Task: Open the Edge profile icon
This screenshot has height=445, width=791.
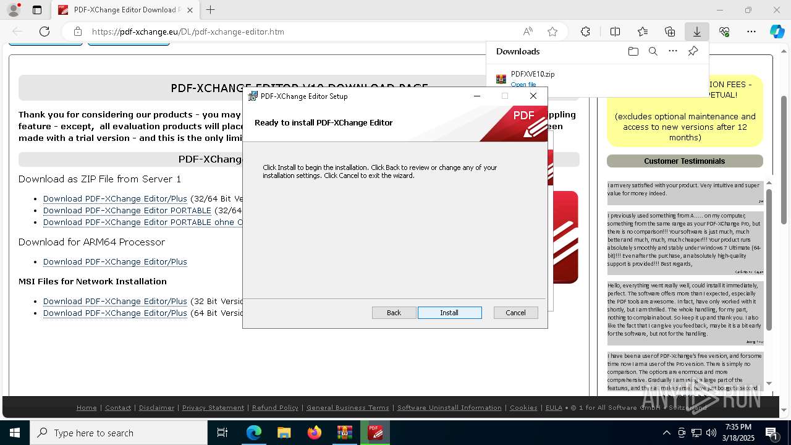Action: click(x=13, y=10)
